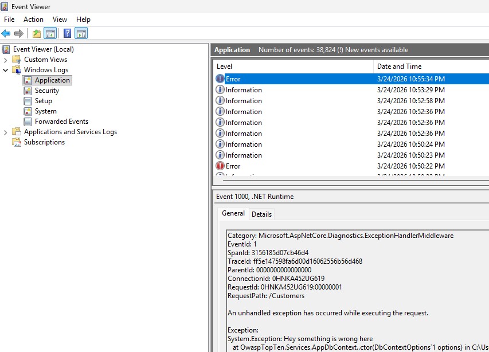Click the System log icon
Viewport: 489px width, 352px height.
tap(28, 111)
